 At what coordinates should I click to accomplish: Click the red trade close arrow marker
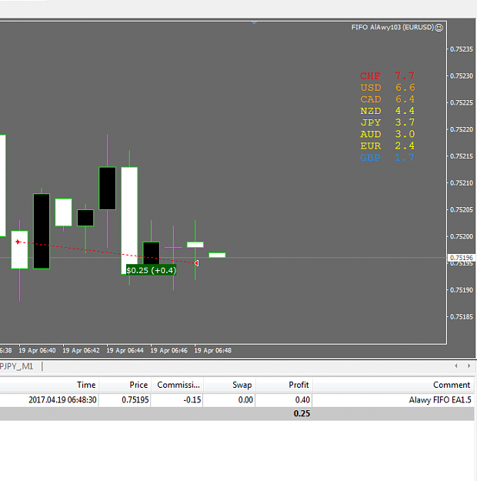[x=197, y=263]
